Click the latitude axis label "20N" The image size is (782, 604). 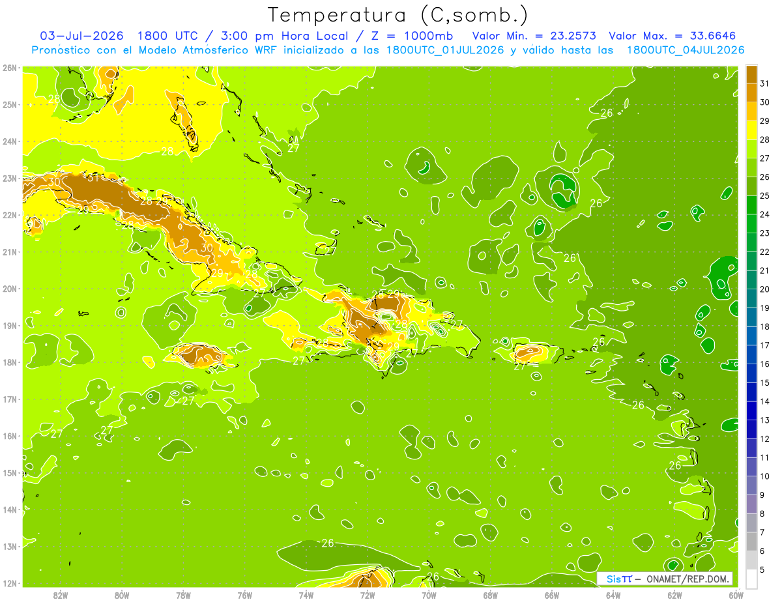10,289
